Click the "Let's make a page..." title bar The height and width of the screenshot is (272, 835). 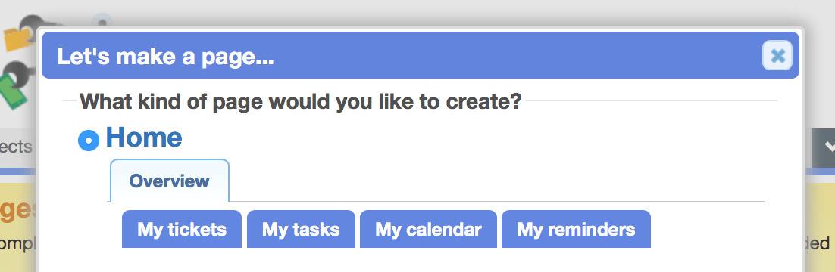coord(421,56)
